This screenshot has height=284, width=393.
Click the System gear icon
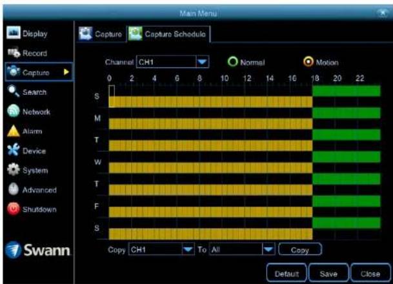click(x=14, y=170)
